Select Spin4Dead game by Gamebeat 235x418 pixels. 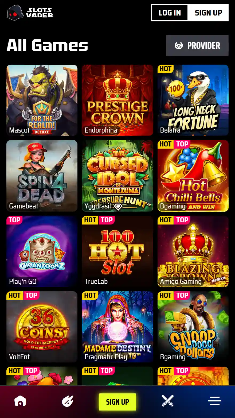point(42,176)
